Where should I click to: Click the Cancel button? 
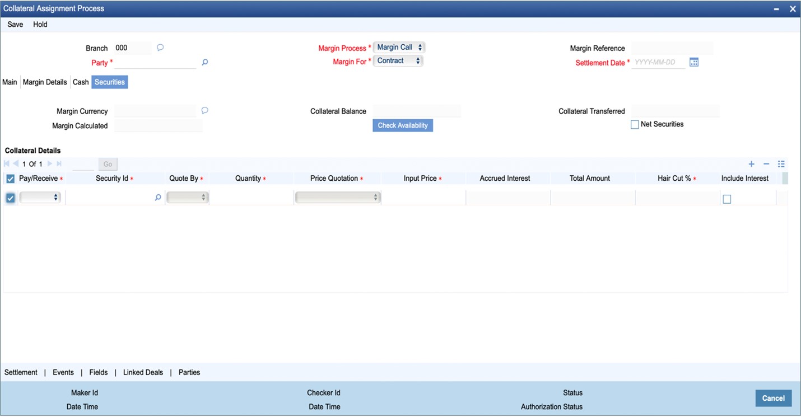pos(773,398)
